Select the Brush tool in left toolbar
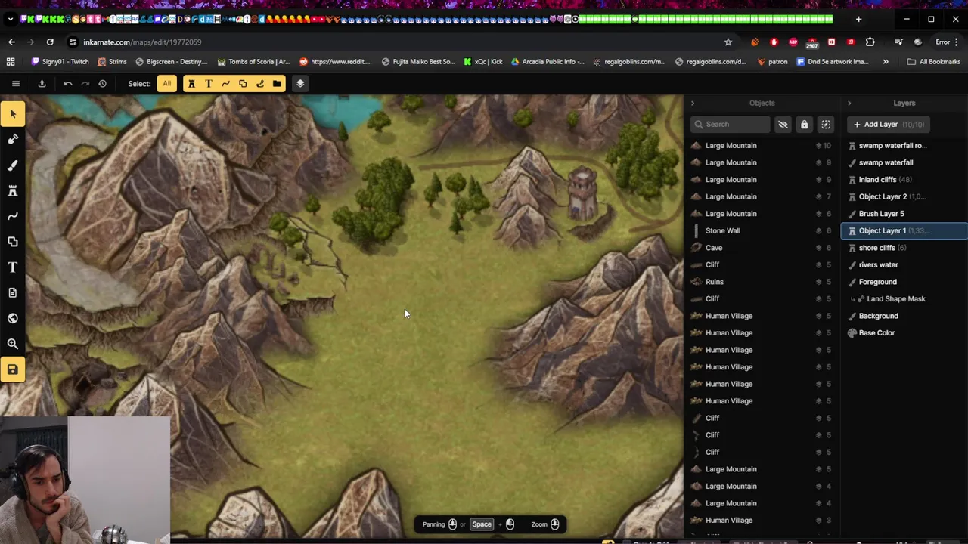The height and width of the screenshot is (544, 968). 13,165
